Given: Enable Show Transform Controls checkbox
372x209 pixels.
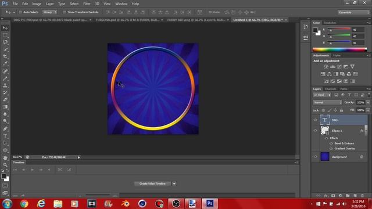Looking at the screenshot, I should [x=65, y=12].
